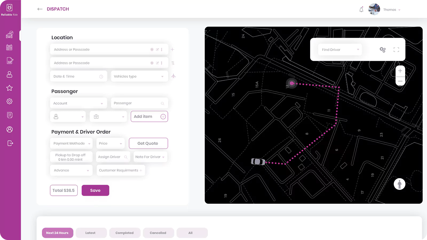Add another location stop with plus
The height and width of the screenshot is (240, 427).
(x=172, y=50)
